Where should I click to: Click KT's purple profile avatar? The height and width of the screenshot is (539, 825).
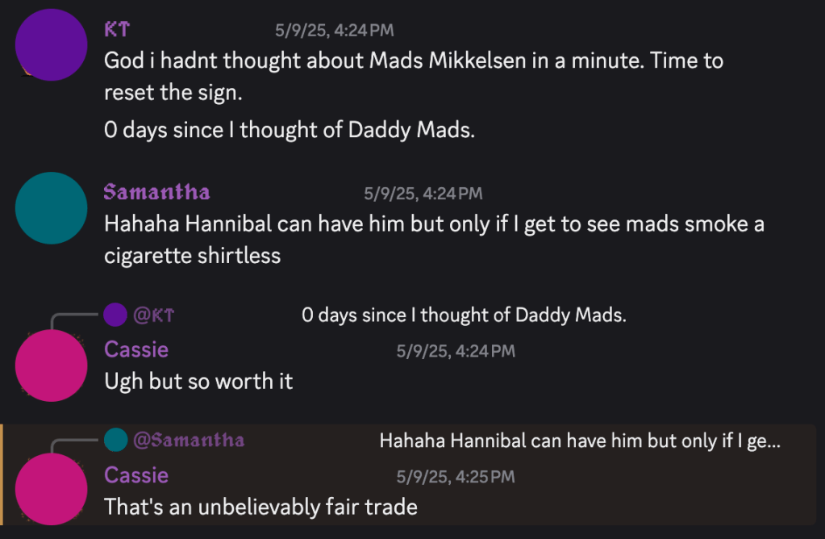pos(52,45)
